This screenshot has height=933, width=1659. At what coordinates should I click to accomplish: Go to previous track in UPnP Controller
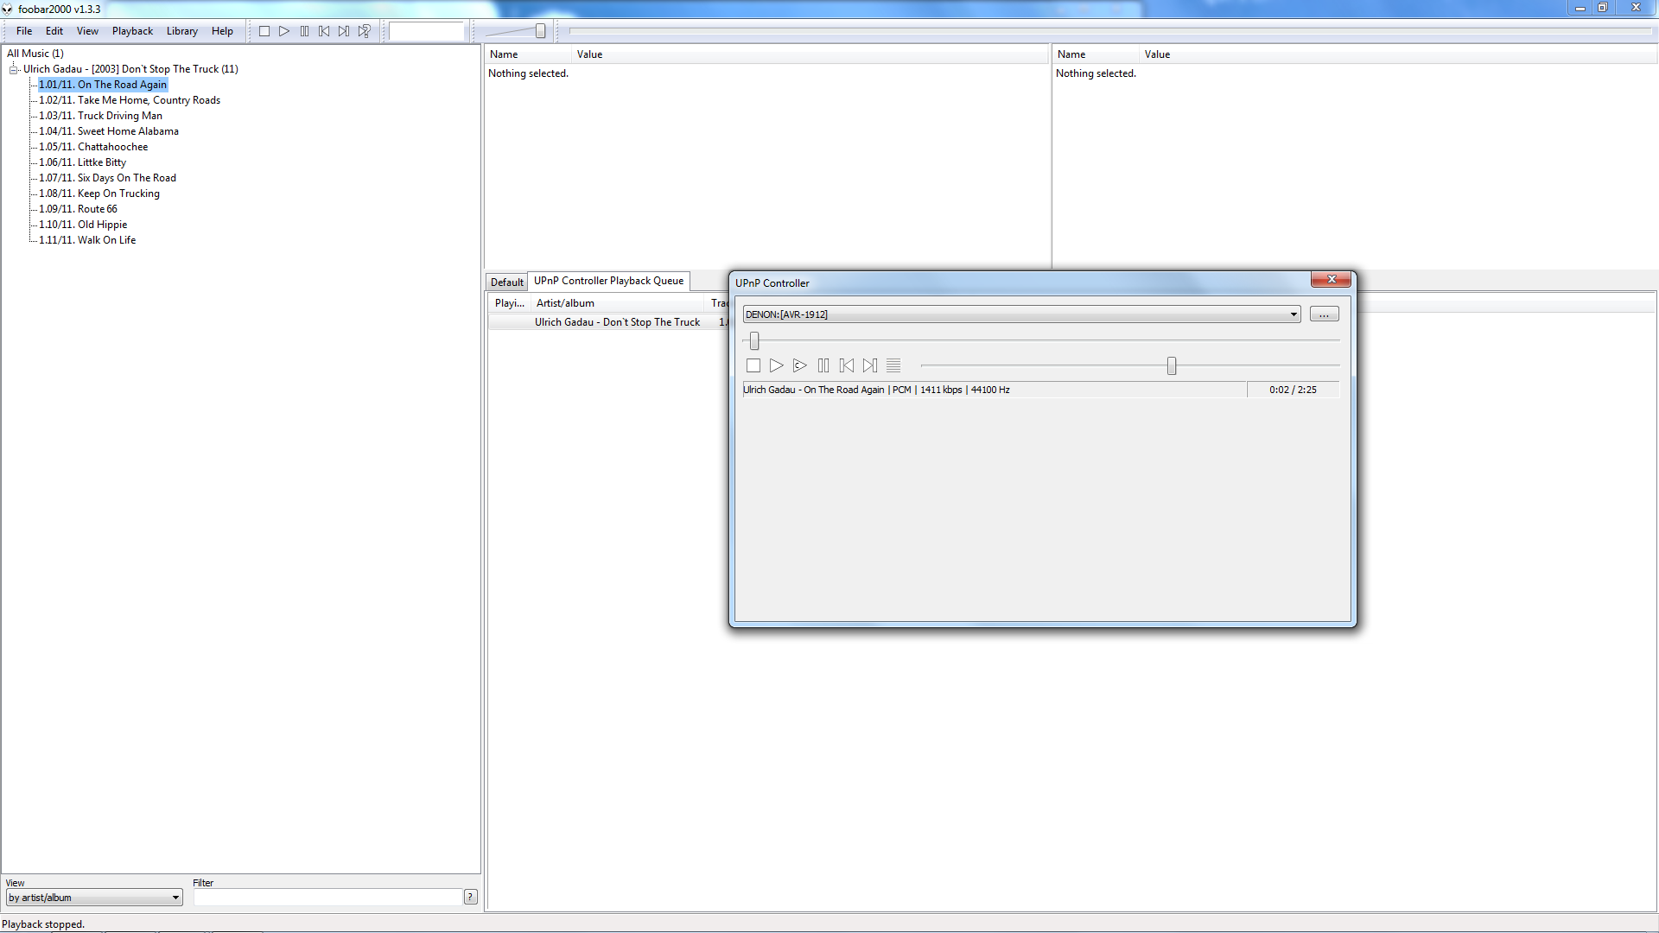pos(847,365)
